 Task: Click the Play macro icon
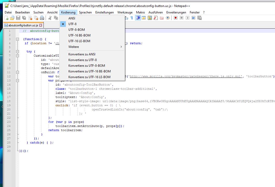(187, 18)
